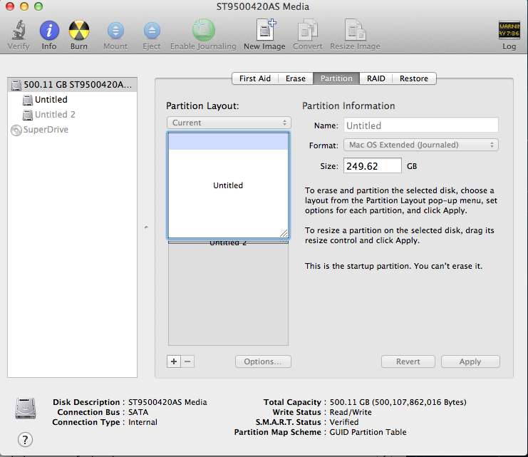Switch to the First Aid tab
528x457 pixels.
(255, 78)
